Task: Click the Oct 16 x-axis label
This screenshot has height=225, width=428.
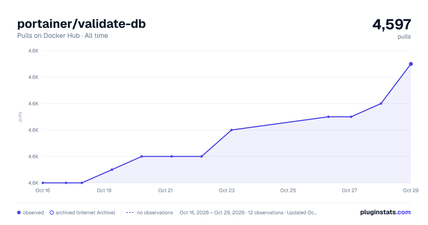Action: [x=43, y=190]
